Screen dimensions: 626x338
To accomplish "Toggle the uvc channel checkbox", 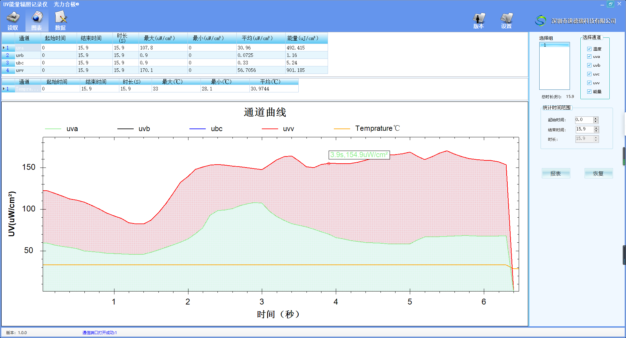I will point(589,74).
